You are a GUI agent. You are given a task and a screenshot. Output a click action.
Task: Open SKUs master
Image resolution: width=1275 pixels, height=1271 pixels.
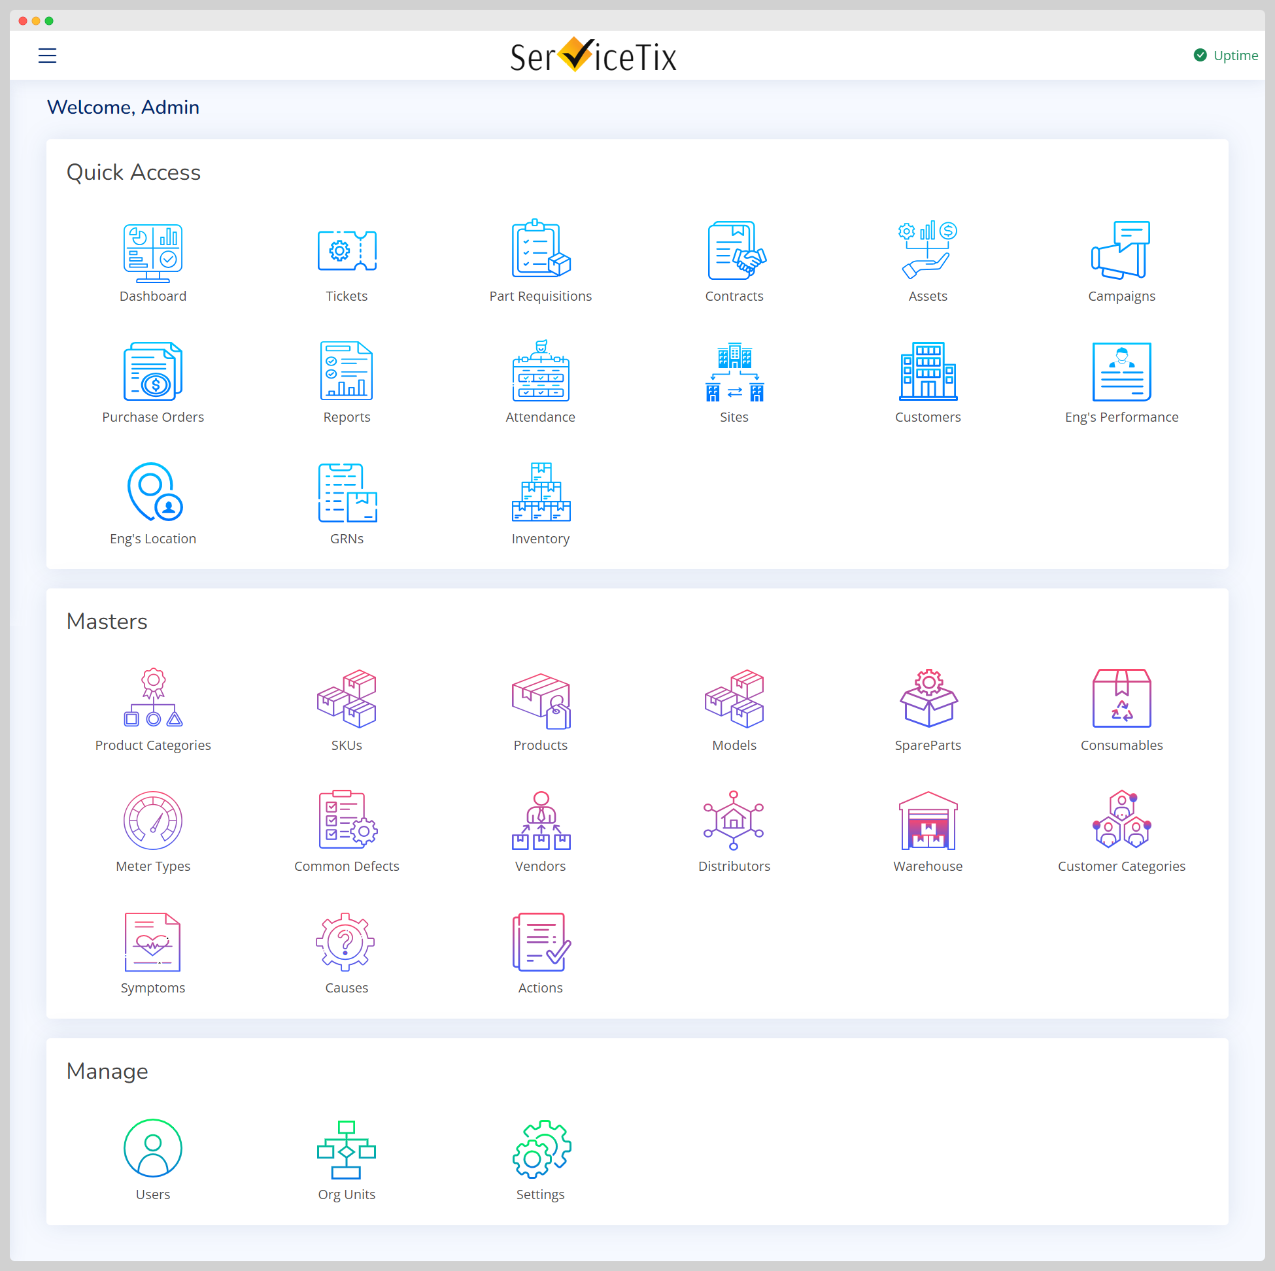pyautogui.click(x=347, y=700)
